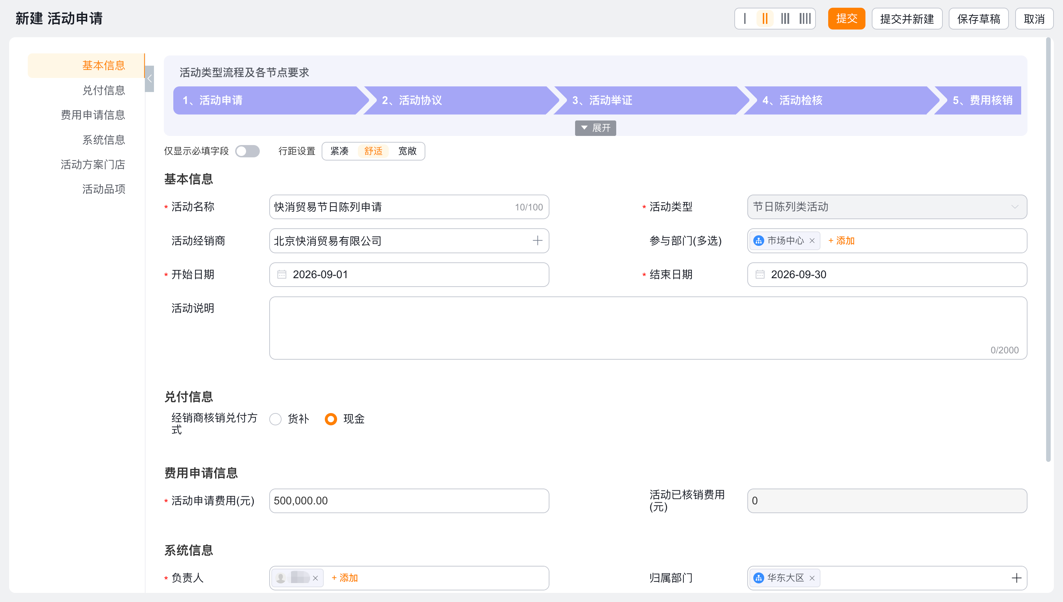Remove 市场中心 department tag

812,241
